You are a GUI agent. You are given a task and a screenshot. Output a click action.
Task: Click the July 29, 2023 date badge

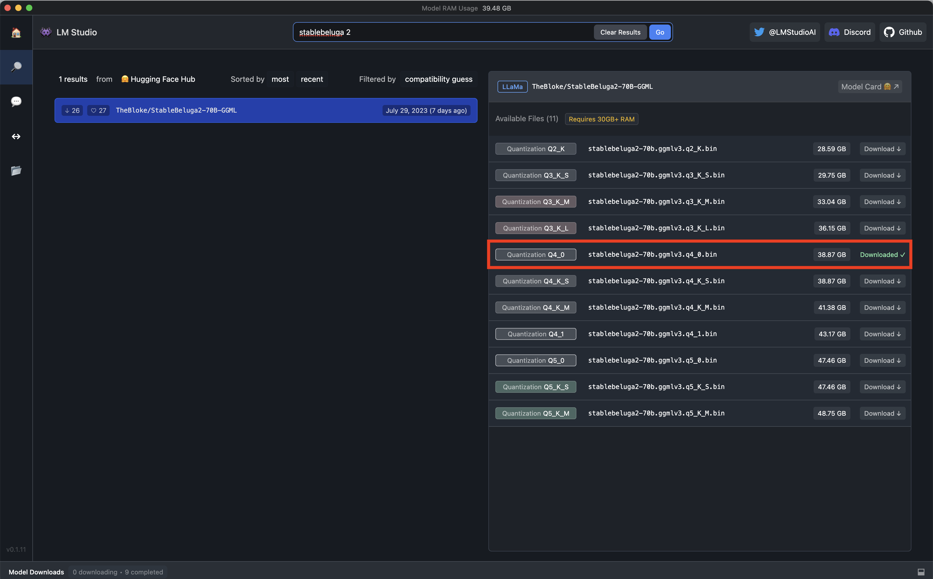pyautogui.click(x=426, y=110)
